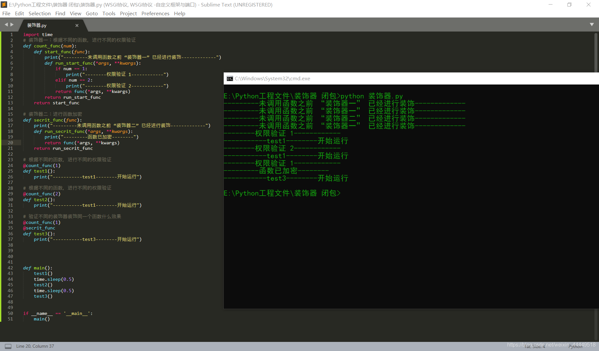
Task: Click the cmd.exe window title bar
Action: [x=411, y=79]
